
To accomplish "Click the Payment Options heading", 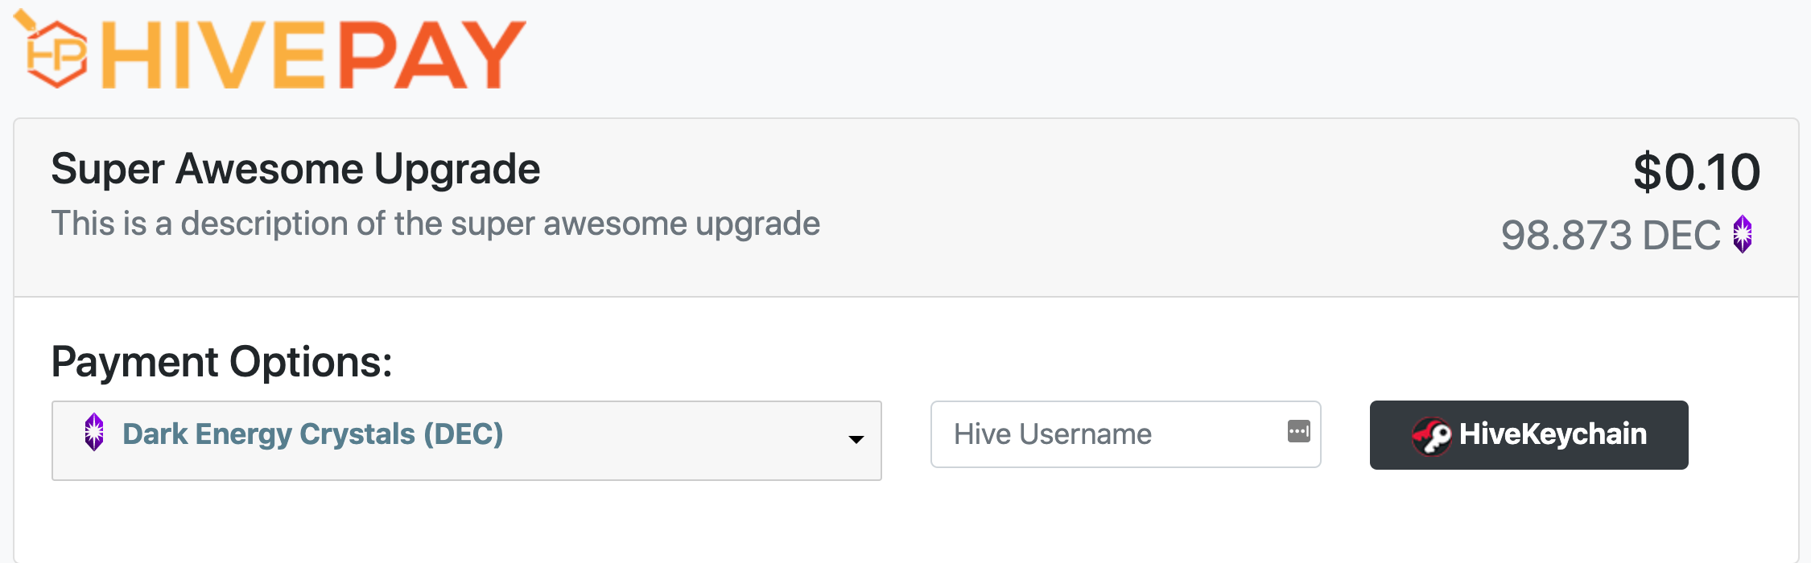I will (x=222, y=362).
